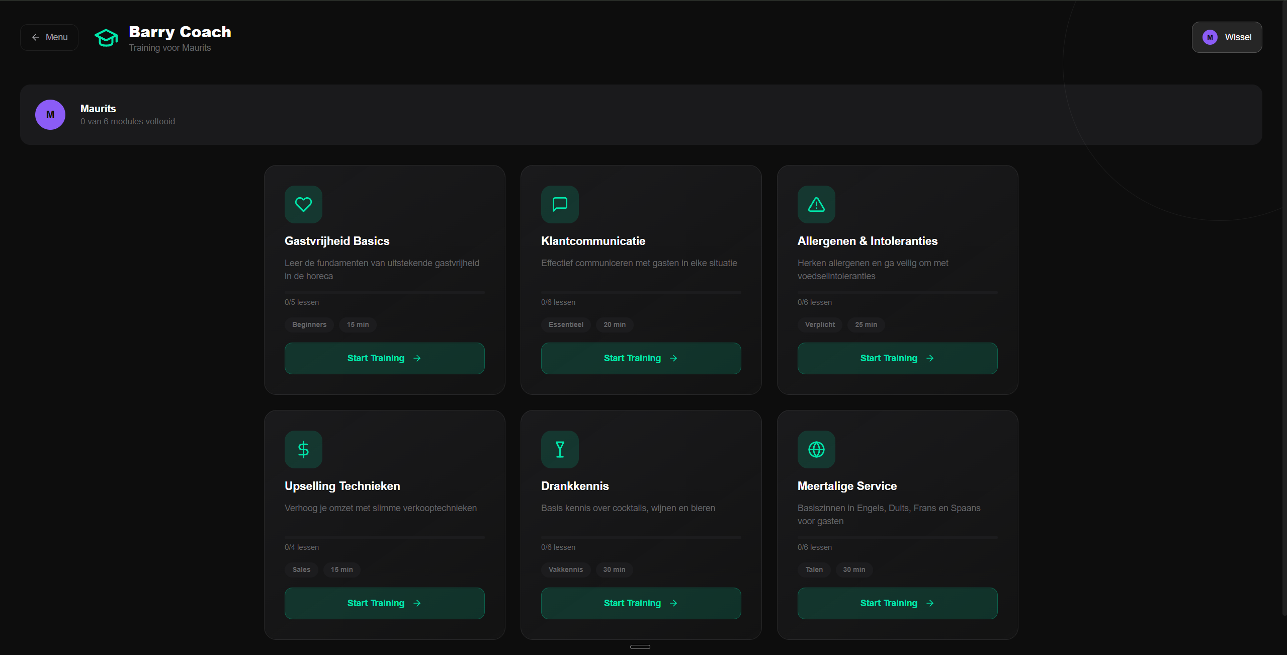
Task: Click the heart icon on Gastvrijheid Basics
Action: [303, 204]
